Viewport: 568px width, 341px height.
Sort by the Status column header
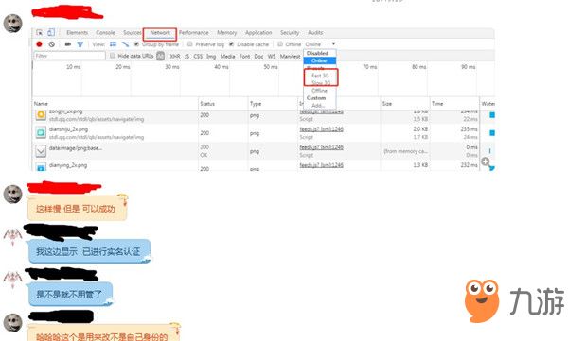click(x=207, y=103)
